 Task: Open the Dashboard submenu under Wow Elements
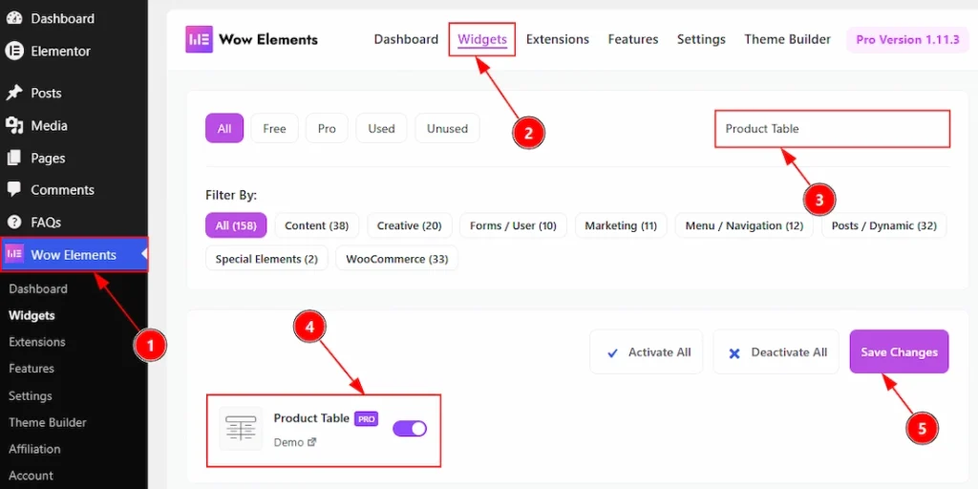(x=38, y=288)
